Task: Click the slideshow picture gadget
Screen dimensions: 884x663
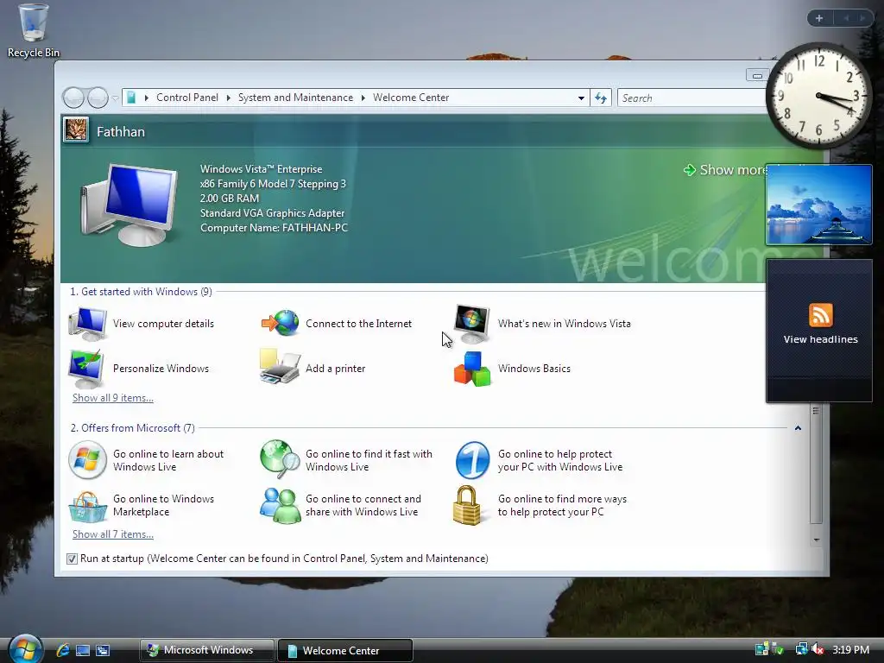Action: 818,205
